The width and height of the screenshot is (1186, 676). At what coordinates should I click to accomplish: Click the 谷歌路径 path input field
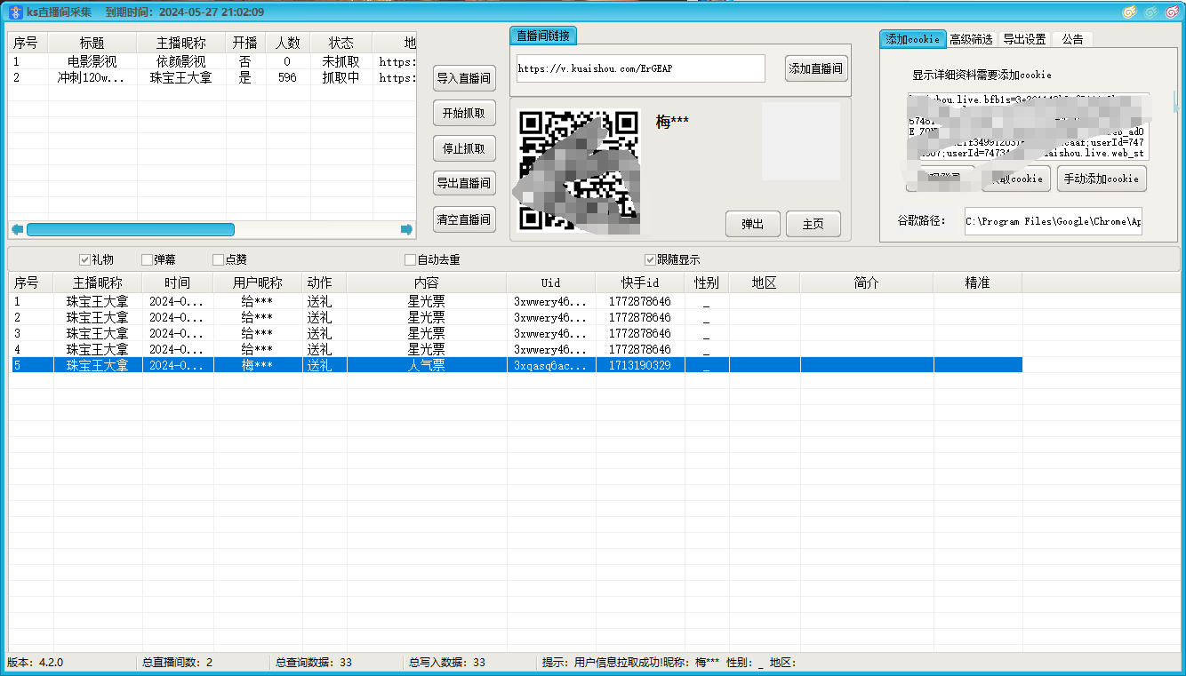click(1054, 221)
